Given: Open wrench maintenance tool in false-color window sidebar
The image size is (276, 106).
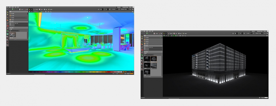Looking at the screenshot, I should tap(7, 28).
